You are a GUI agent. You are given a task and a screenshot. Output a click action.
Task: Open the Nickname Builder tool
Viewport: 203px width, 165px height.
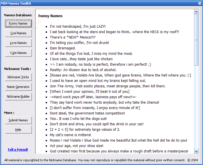click(18, 96)
